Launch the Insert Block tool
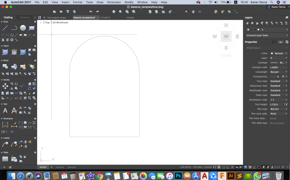 click(5, 67)
